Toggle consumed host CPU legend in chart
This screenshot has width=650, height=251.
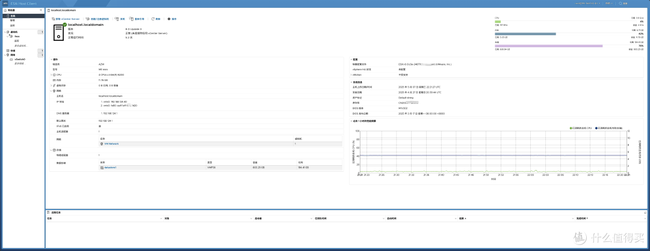click(x=581, y=128)
